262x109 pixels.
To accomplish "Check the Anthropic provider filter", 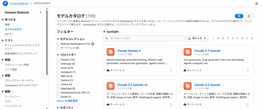I will coord(58,64).
